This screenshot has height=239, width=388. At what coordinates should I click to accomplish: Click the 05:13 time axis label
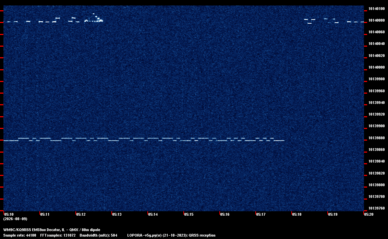tap(117, 214)
